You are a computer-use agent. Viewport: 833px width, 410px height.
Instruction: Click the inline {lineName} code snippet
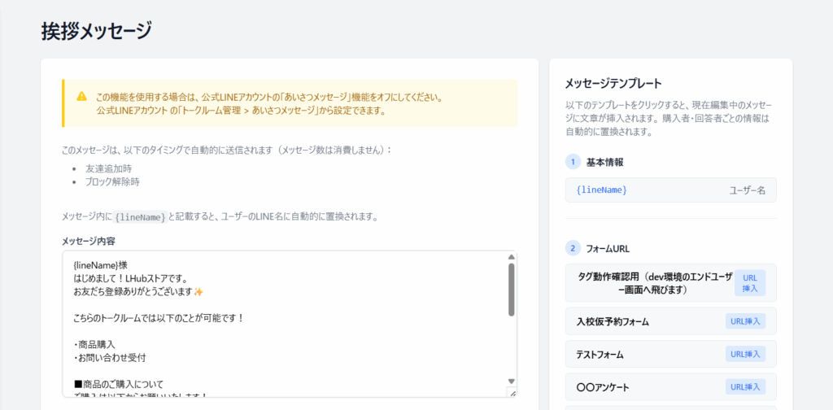click(x=140, y=217)
